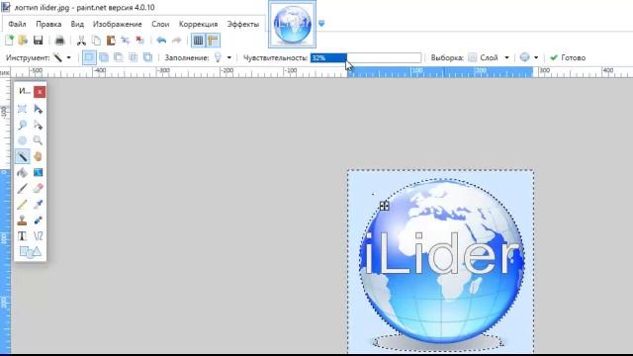
Task: Toggle pixel grid display
Action: click(198, 40)
